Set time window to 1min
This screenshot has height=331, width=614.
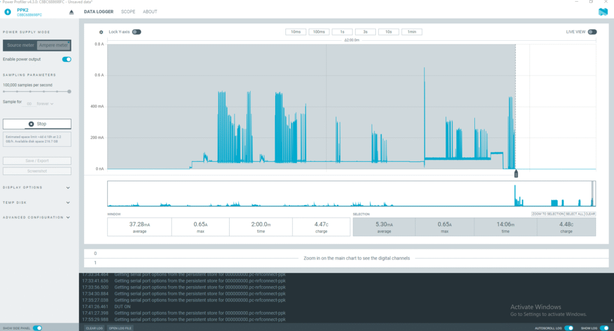(x=412, y=32)
